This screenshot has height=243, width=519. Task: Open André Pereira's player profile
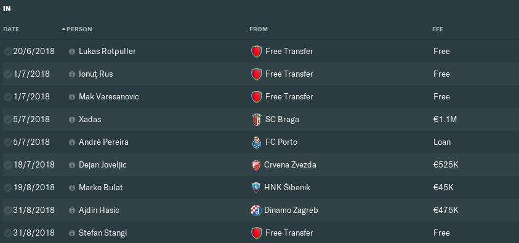click(103, 142)
